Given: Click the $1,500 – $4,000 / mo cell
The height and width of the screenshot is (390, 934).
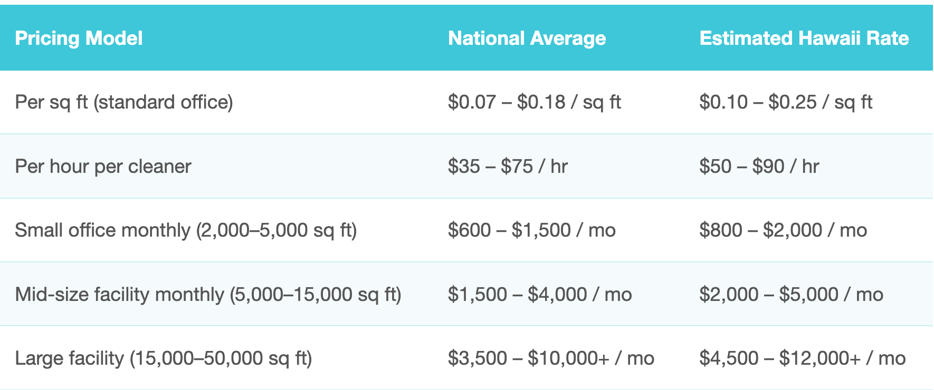Looking at the screenshot, I should tap(540, 295).
